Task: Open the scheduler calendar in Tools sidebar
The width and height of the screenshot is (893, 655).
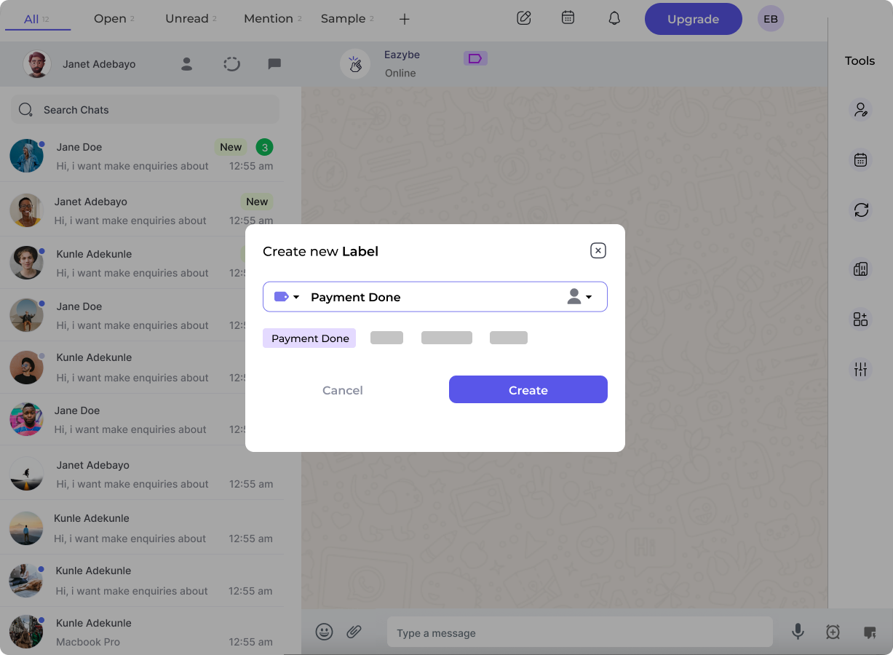Action: [861, 160]
